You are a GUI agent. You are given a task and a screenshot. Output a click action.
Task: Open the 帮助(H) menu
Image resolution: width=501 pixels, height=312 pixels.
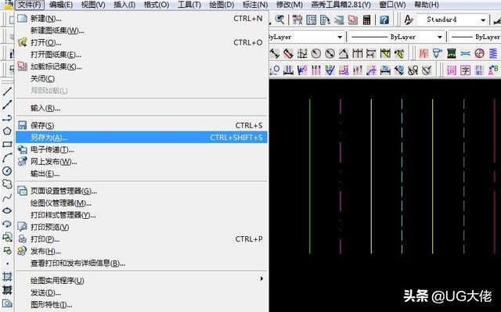[x=426, y=5]
